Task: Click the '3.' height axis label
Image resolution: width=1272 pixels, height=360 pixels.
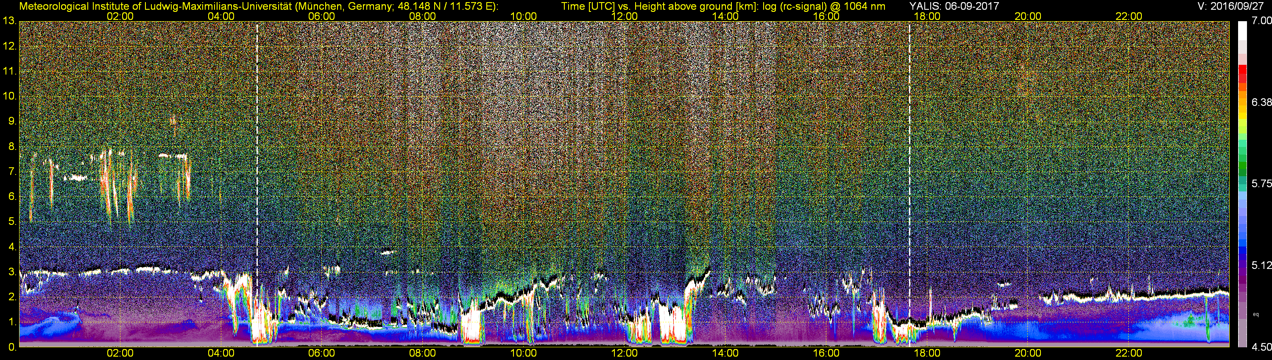Action: [12, 272]
